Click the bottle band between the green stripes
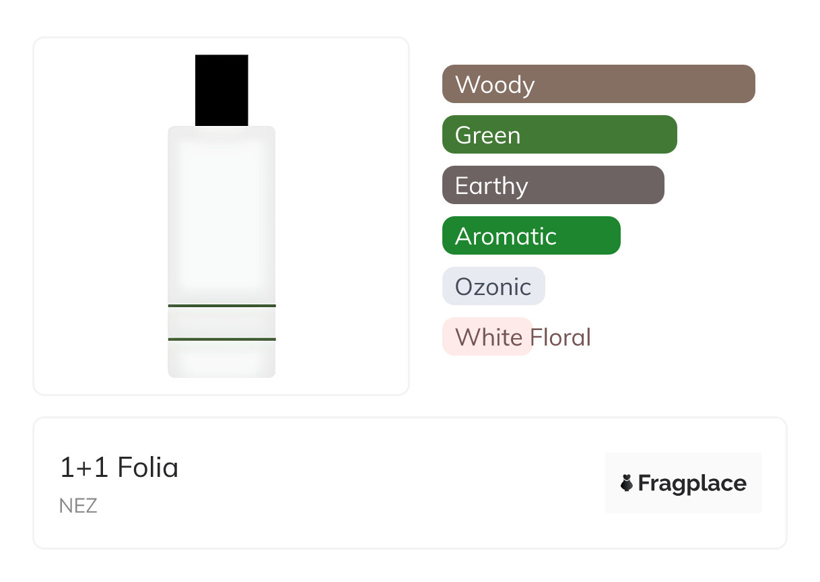The width and height of the screenshot is (820, 582). [221, 322]
